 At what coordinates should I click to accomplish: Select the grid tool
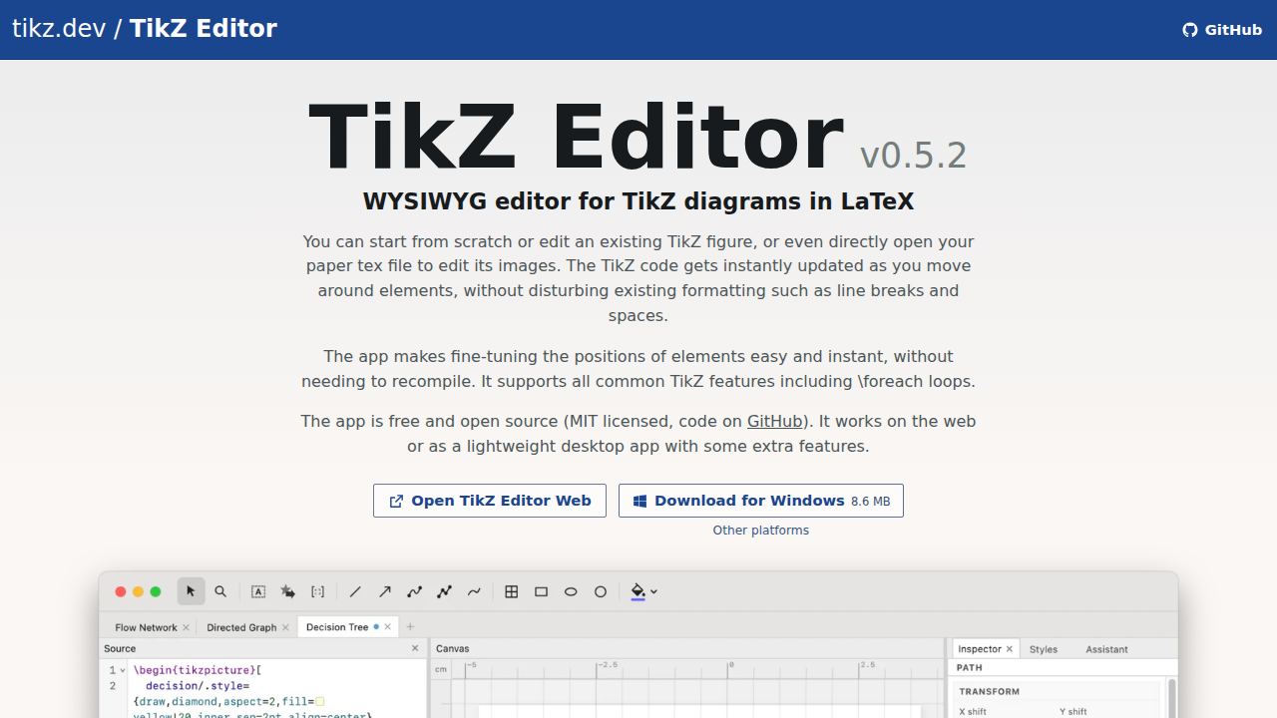(x=512, y=591)
